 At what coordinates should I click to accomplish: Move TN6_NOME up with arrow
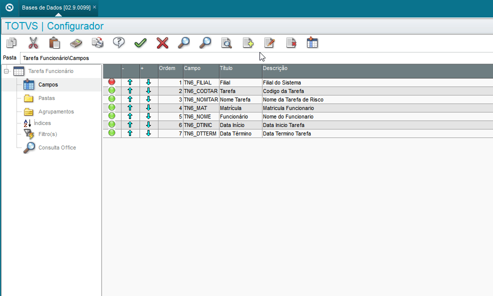tap(130, 116)
